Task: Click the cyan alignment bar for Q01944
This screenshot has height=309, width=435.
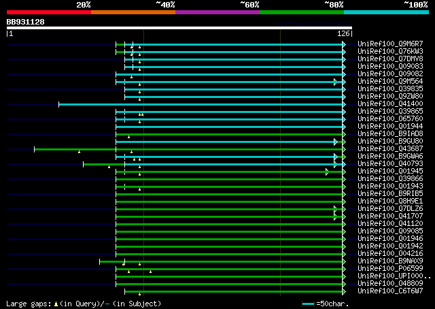Action: 229,127
